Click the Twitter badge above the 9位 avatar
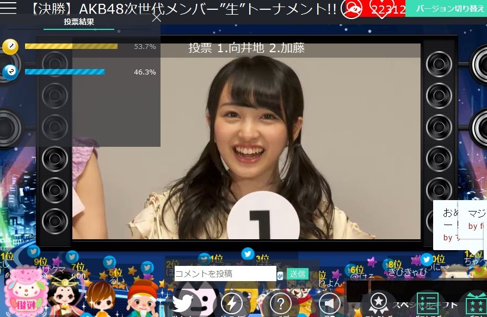Image resolution: width=487 pixels, height=317 pixels. click(x=34, y=251)
